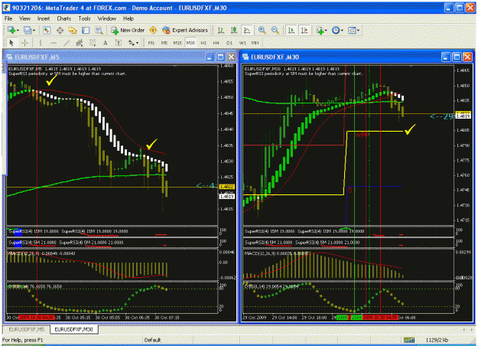Open the MetaEditor yellow diamond icon
Screen dimensions: 478x346
pyautogui.click(x=153, y=30)
